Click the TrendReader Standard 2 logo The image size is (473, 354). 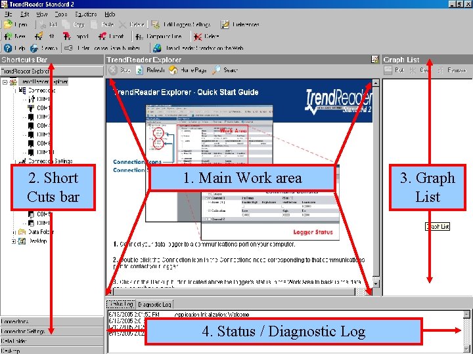[x=338, y=102]
